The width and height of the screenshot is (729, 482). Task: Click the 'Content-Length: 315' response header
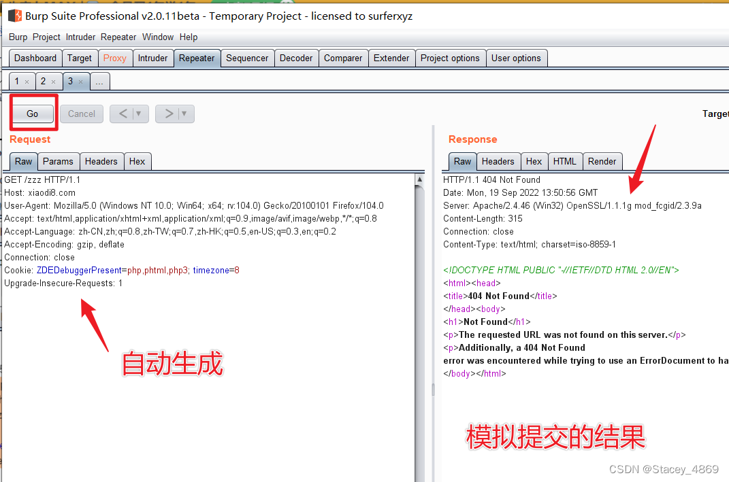click(483, 219)
